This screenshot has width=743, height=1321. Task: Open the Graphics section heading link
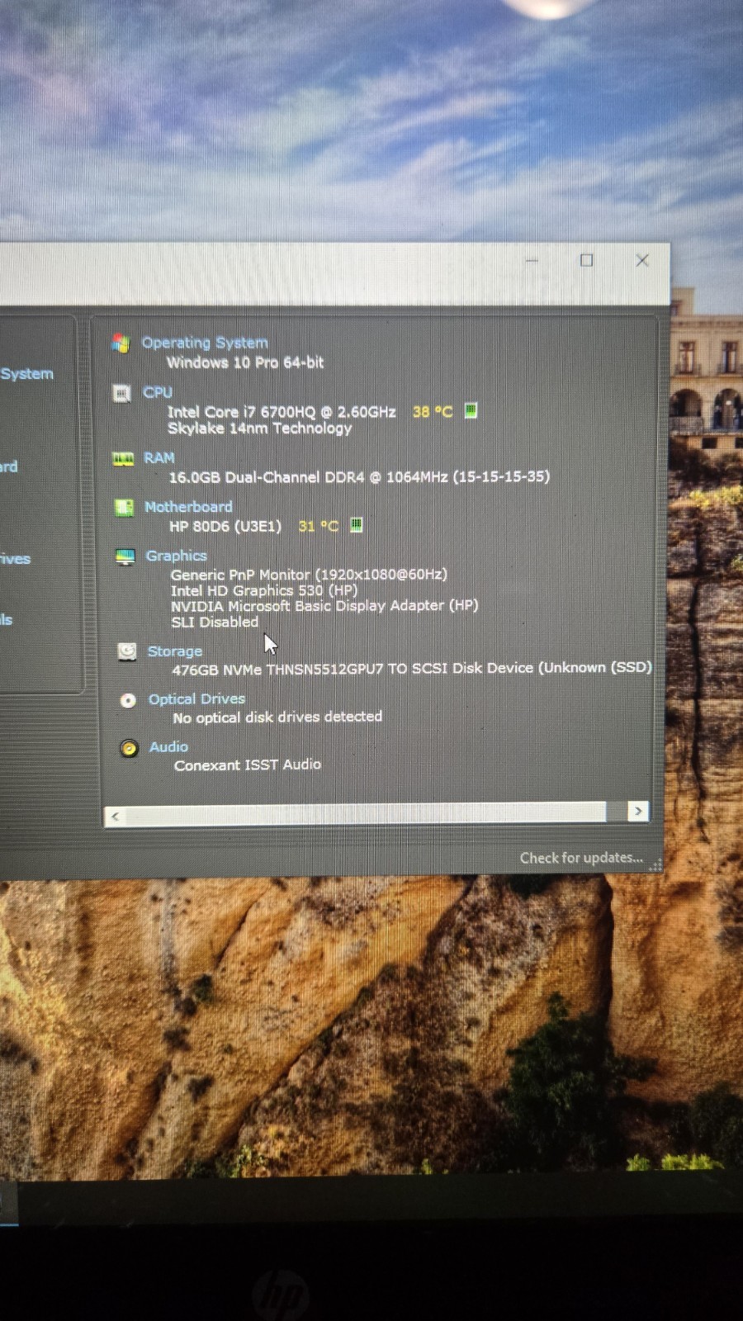[x=177, y=556]
